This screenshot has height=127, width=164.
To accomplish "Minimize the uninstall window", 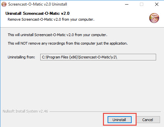I will click(x=127, y=4).
